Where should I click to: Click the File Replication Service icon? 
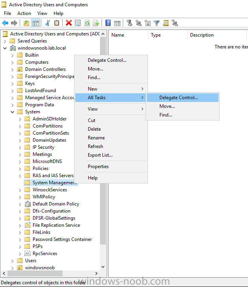28,225
